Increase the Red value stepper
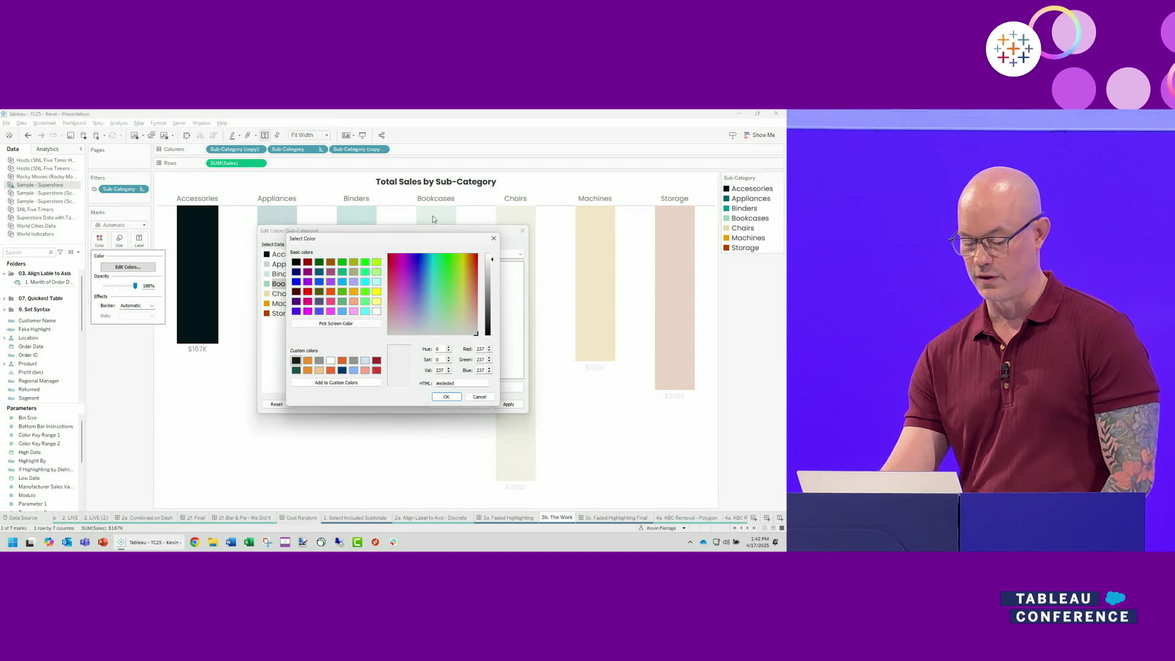 (489, 347)
